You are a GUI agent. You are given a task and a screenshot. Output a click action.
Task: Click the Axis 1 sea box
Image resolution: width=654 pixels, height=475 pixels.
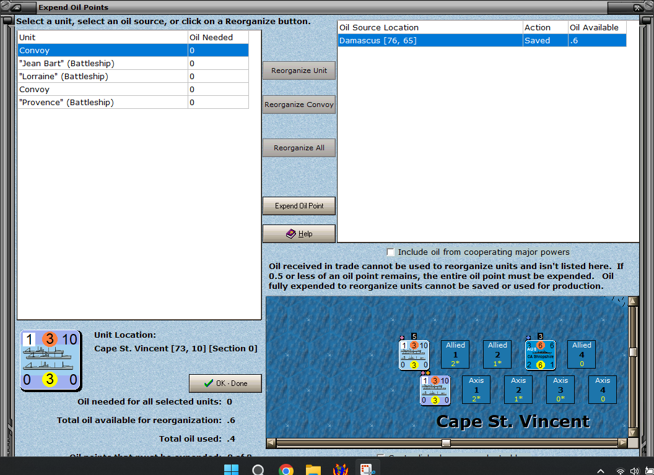coord(476,390)
